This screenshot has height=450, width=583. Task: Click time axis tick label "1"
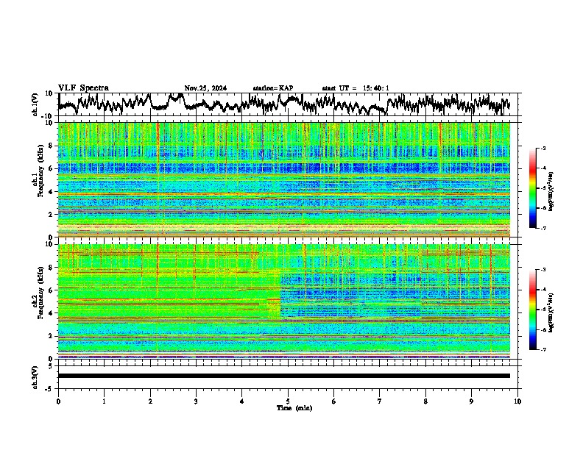tap(104, 401)
